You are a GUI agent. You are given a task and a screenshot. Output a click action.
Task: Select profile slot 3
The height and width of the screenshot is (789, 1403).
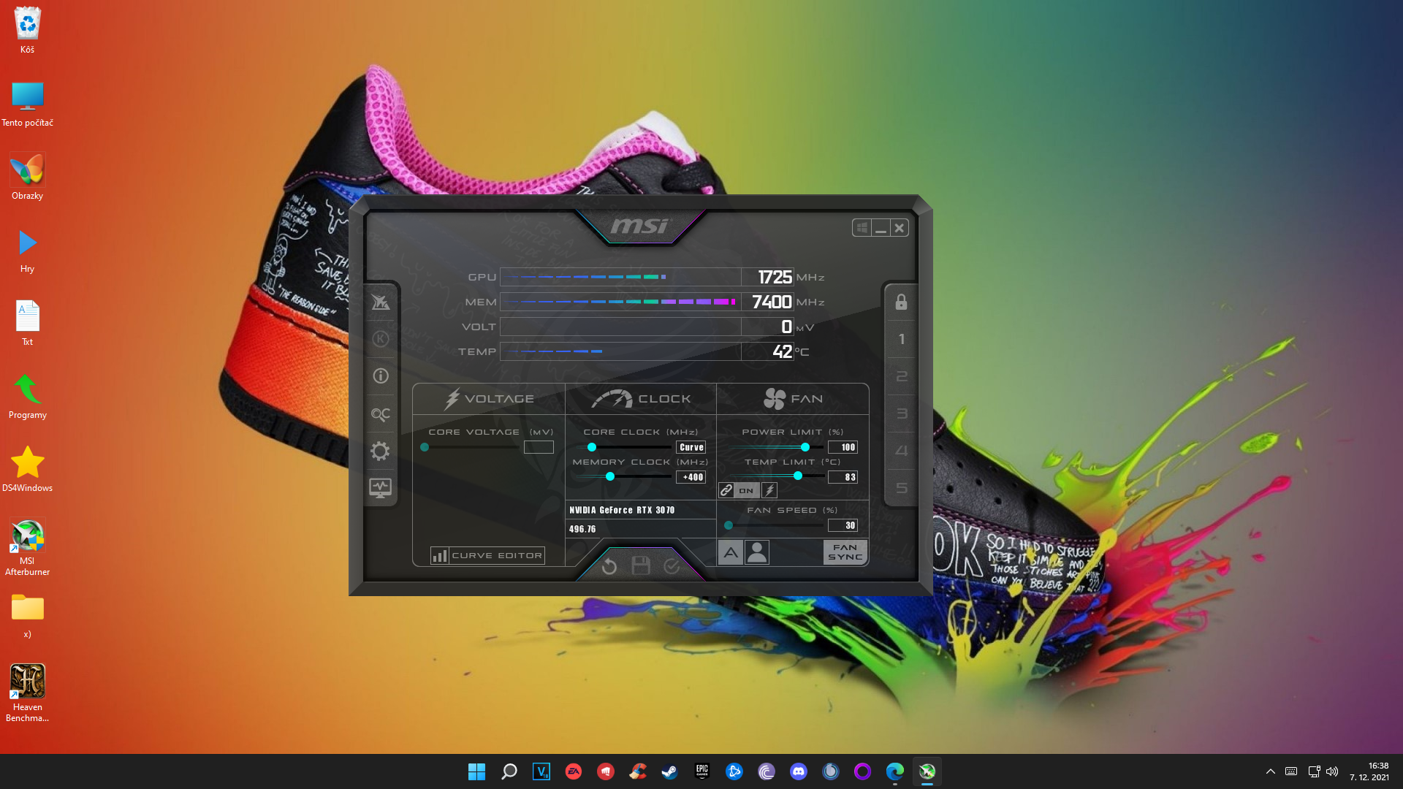(x=901, y=413)
